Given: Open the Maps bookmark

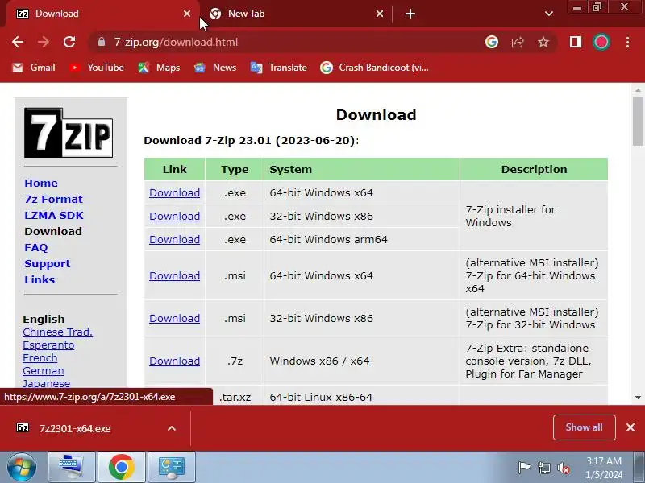Looking at the screenshot, I should click(159, 68).
